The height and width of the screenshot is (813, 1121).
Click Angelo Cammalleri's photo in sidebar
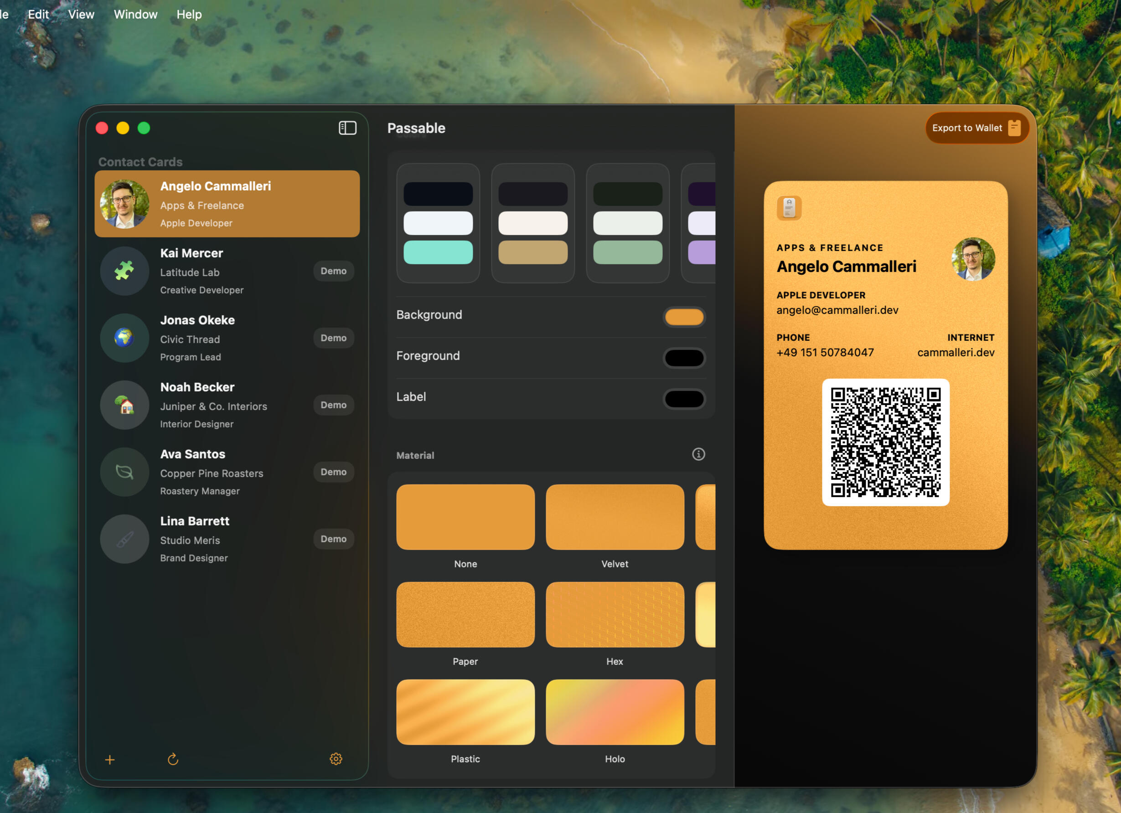pos(124,204)
